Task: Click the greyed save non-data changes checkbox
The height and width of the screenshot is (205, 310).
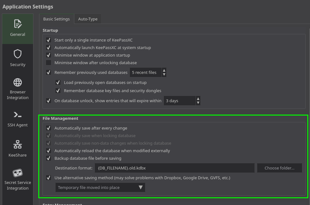Action: (49, 143)
